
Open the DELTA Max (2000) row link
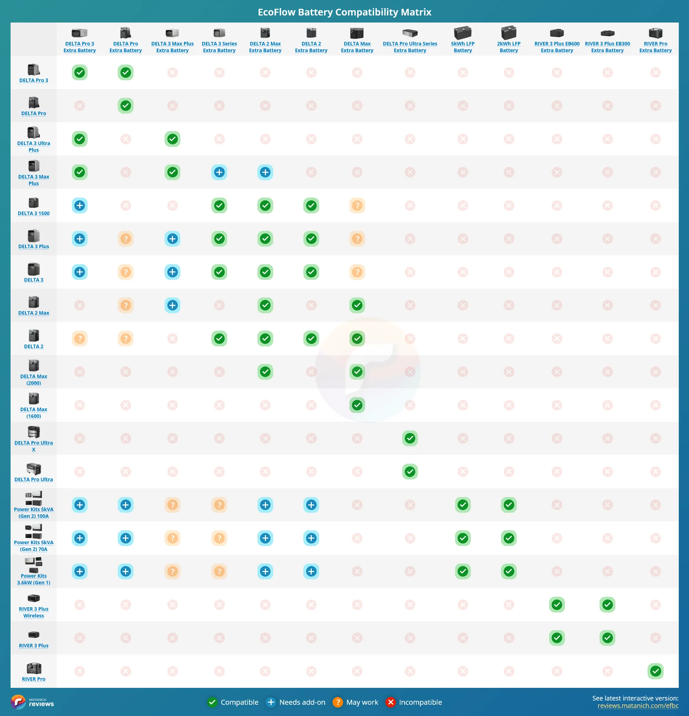coord(33,379)
